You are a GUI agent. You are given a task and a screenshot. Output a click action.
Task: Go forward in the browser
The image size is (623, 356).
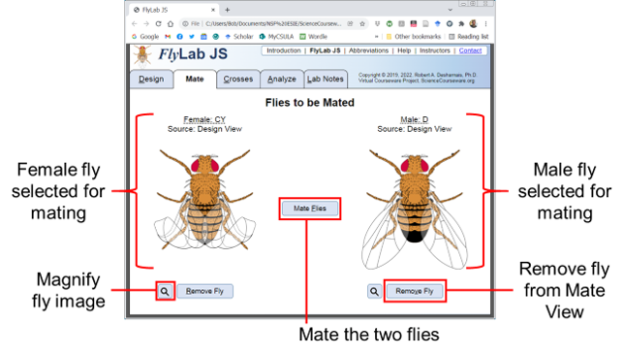click(146, 24)
